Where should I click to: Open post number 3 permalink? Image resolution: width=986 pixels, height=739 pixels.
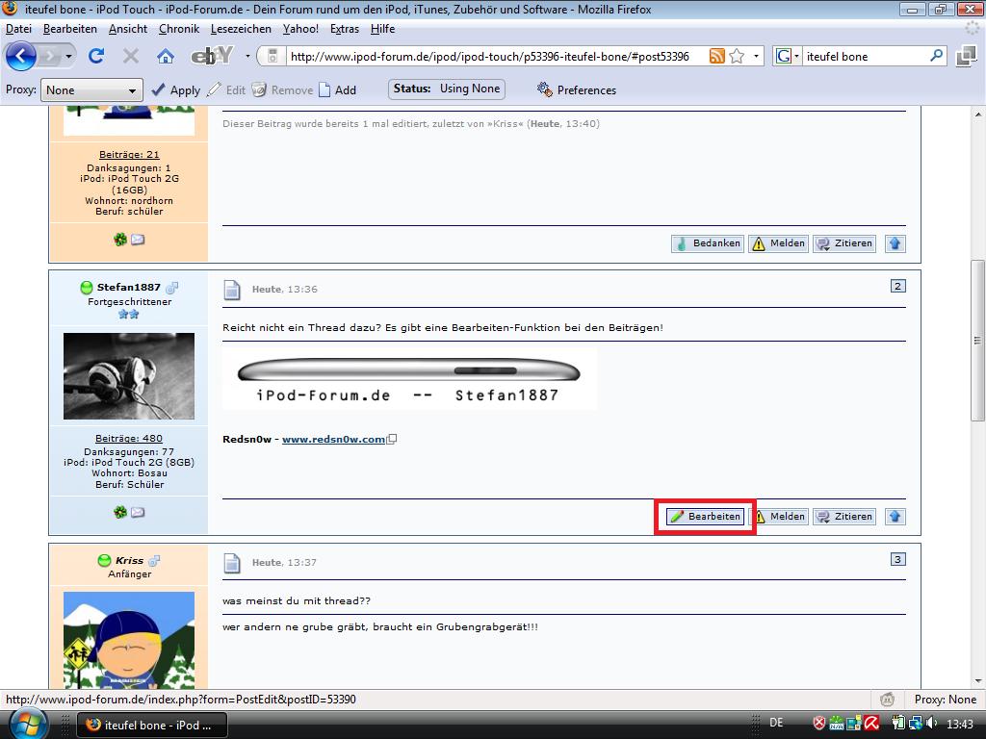tap(898, 559)
